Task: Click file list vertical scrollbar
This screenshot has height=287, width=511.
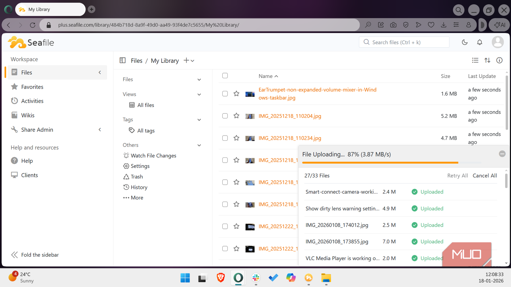Action: coord(507,102)
